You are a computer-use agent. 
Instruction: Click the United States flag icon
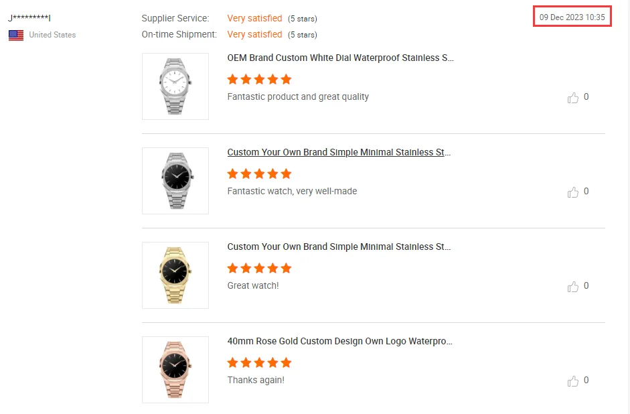pos(16,35)
